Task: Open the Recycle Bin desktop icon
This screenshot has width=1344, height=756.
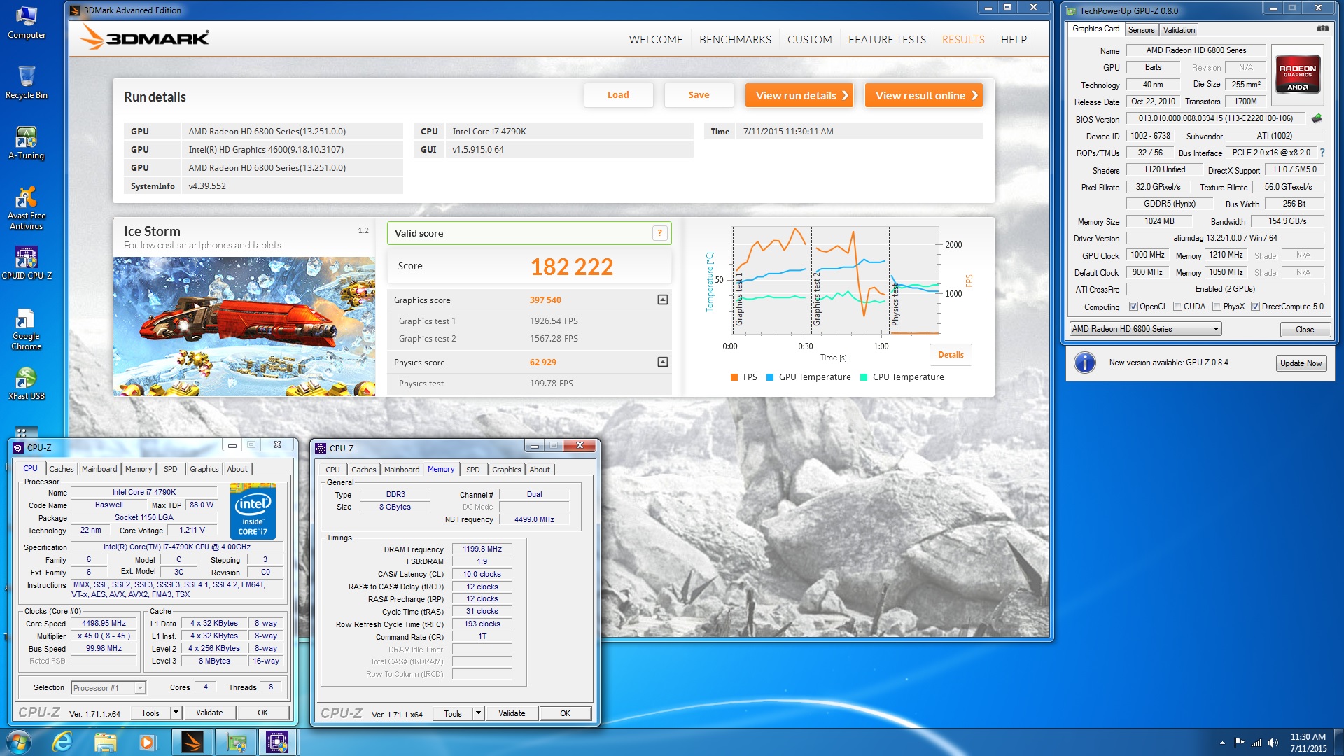Action: coord(27,83)
